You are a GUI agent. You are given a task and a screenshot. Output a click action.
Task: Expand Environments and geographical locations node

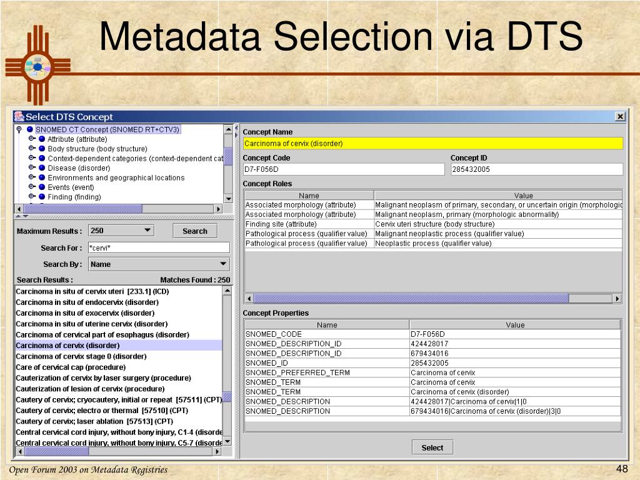32,177
